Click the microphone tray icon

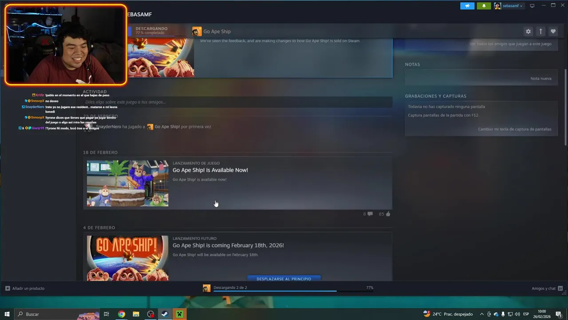coord(503,314)
